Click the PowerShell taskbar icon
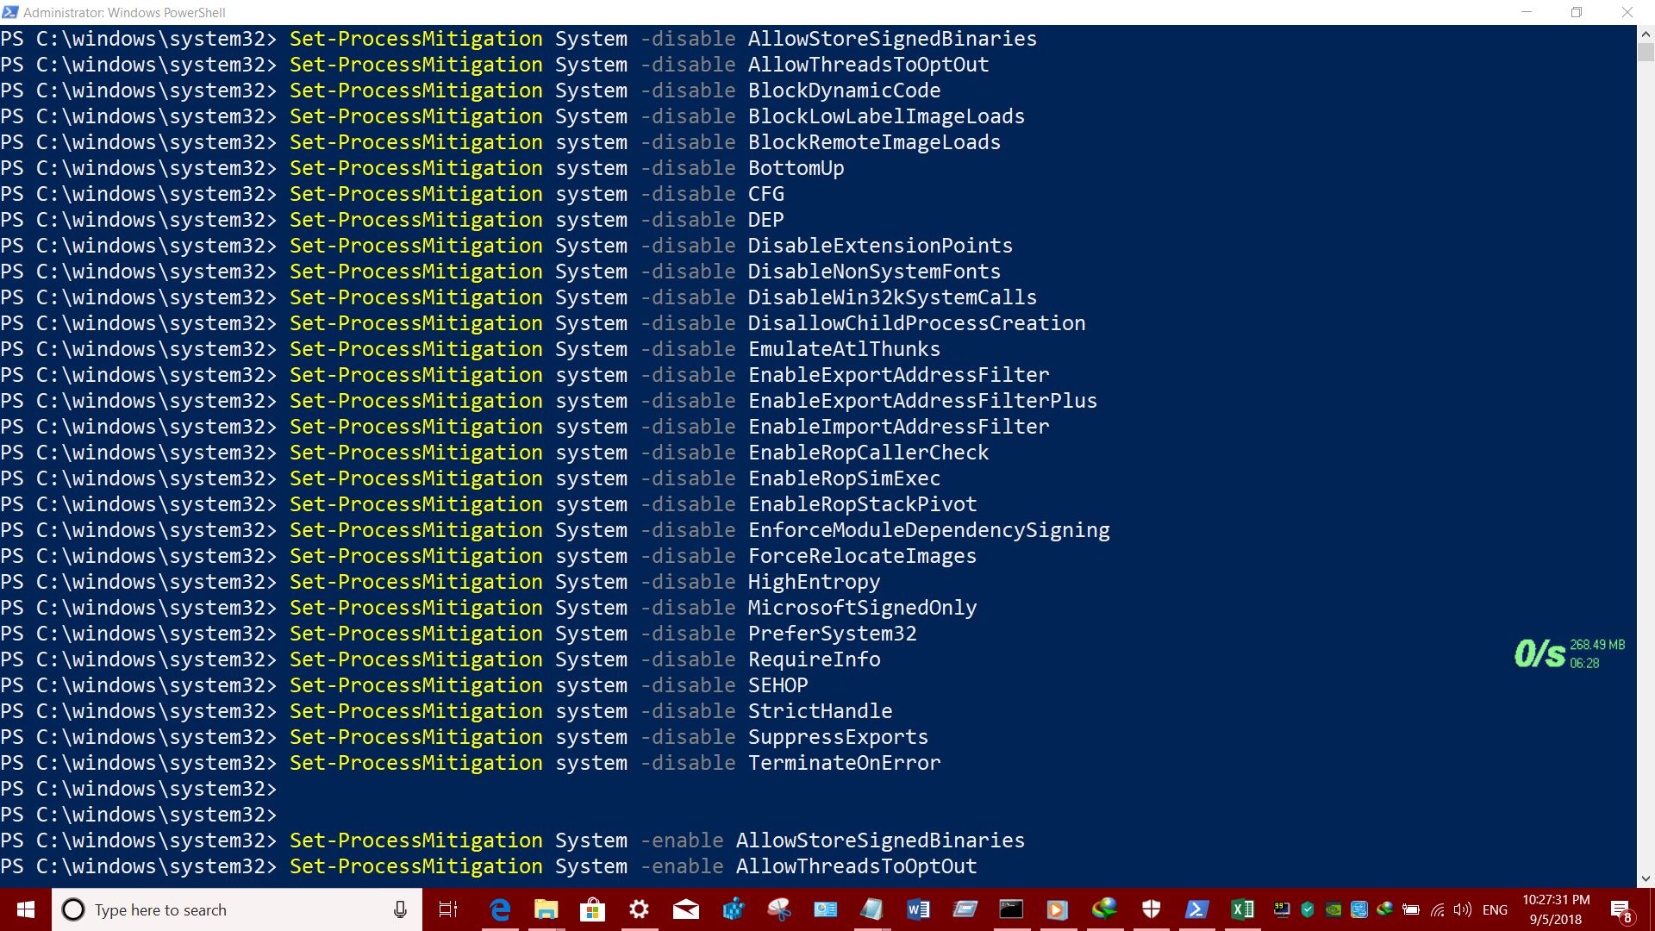The image size is (1655, 931). coord(1197,909)
